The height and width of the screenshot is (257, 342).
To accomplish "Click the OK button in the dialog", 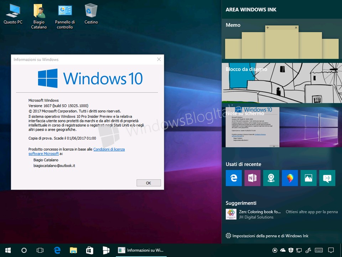I will point(149,183).
